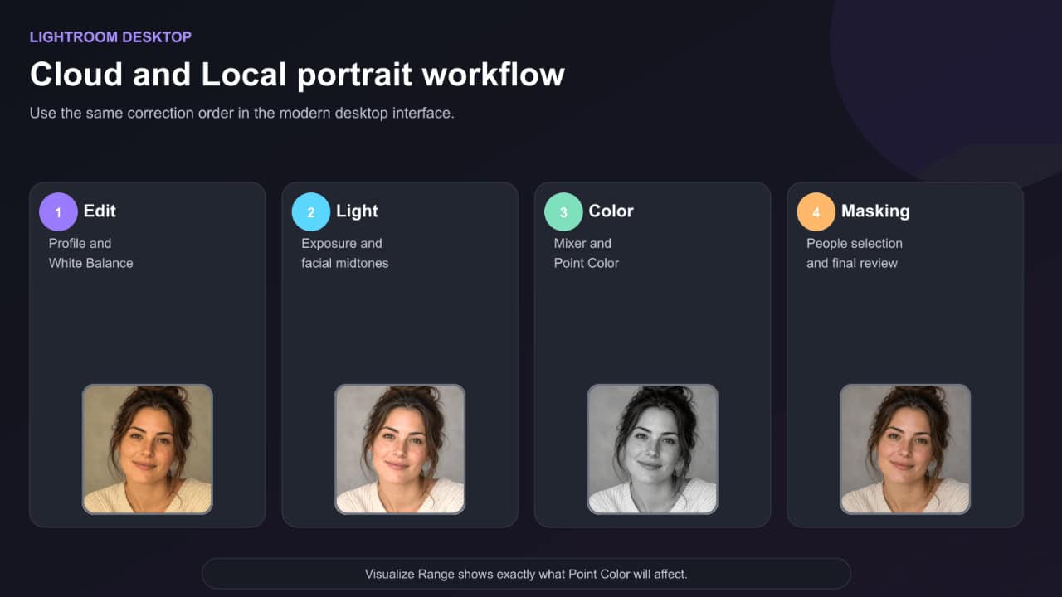Screen dimensions: 1062x597
Task: Click the "Profile and White Balance" description
Action: pos(90,253)
